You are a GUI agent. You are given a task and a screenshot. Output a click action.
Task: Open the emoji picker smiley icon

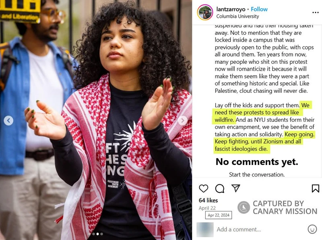point(312,229)
